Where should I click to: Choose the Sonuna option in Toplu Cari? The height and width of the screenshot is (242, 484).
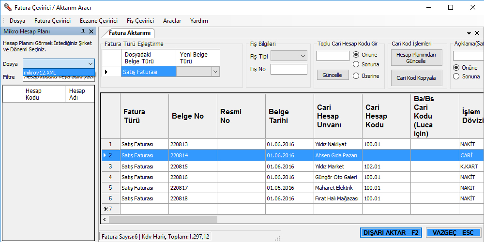point(356,64)
